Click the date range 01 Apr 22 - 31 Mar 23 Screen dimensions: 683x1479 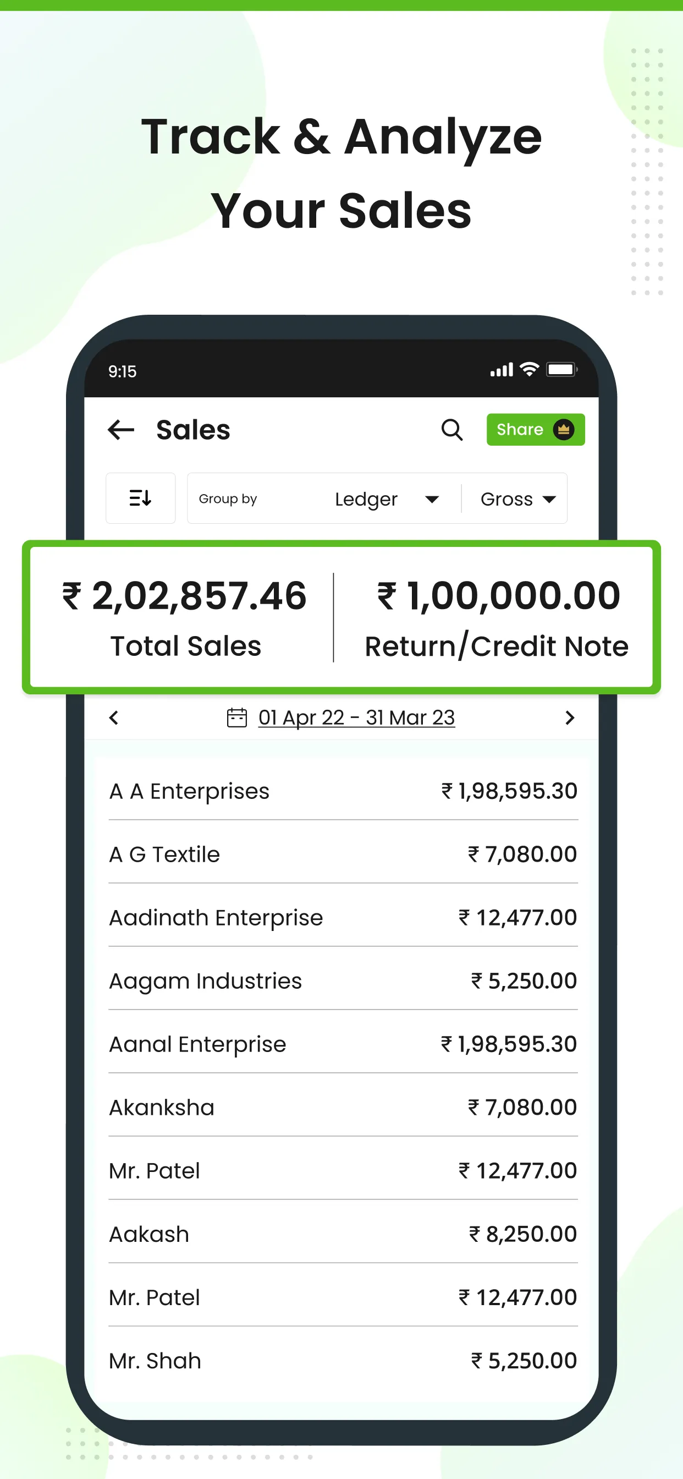356,717
